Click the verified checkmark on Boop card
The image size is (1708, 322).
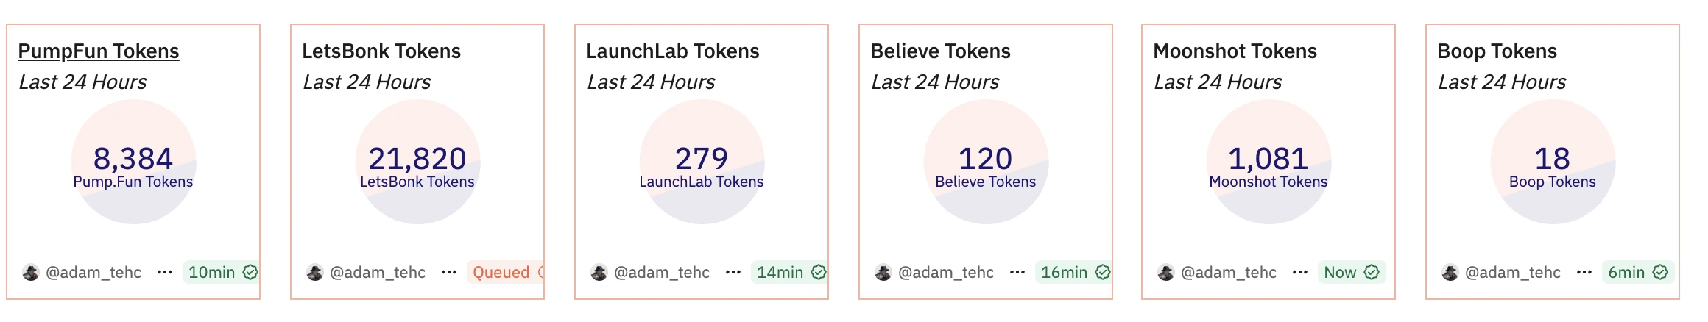[1660, 272]
